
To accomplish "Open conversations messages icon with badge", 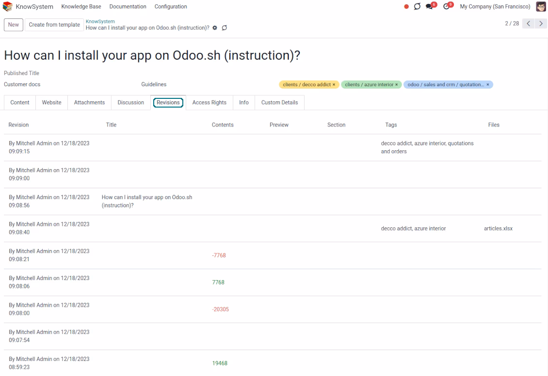I will (430, 7).
